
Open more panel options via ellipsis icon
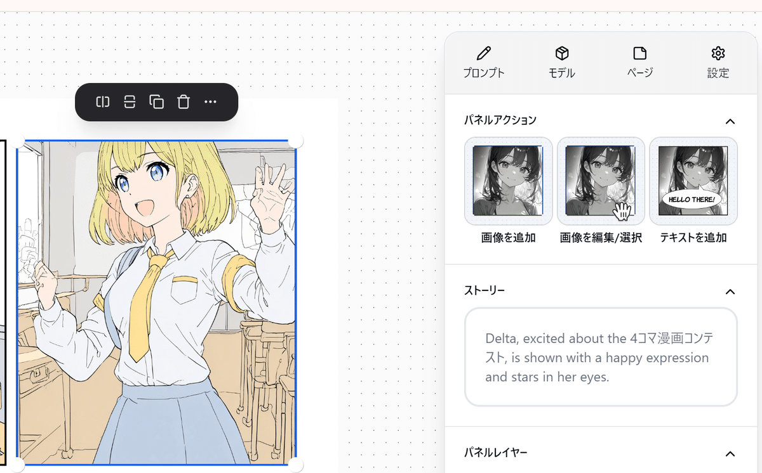point(210,101)
